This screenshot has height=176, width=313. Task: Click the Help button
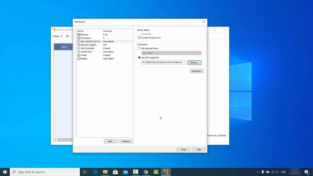[199, 150]
